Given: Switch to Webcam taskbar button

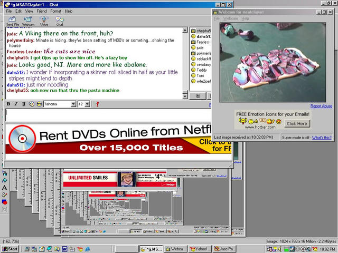Looking at the screenshot, I should tap(176, 249).
